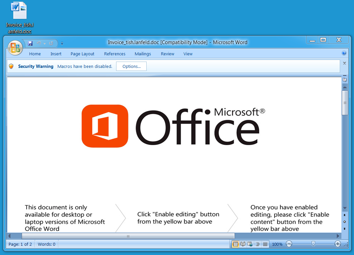Click the 'Page: 1 of 2' status indicator
The height and width of the screenshot is (255, 354).
tap(20, 244)
